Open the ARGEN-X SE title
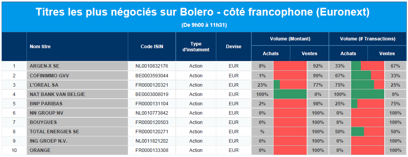This screenshot has width=408, height=157. tap(44, 66)
